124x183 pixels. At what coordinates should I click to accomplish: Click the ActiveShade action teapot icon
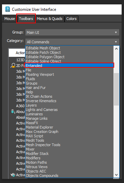click(x=13, y=175)
